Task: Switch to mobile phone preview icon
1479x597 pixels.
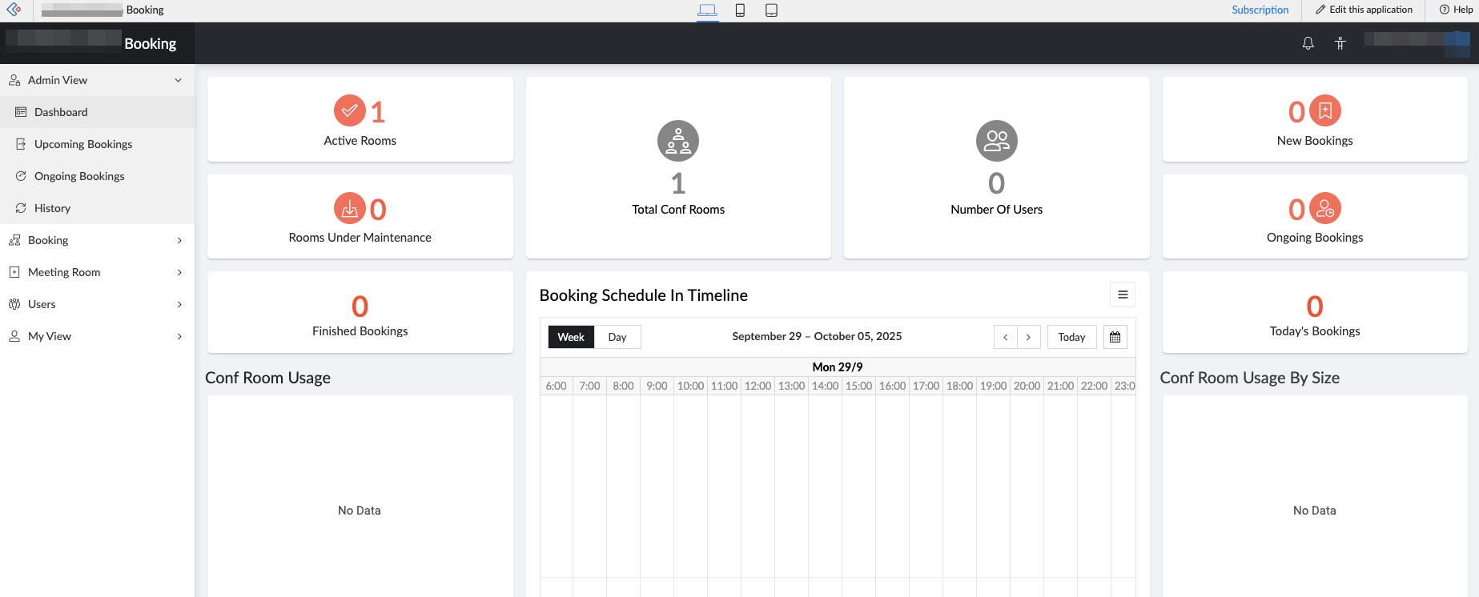Action: click(740, 10)
